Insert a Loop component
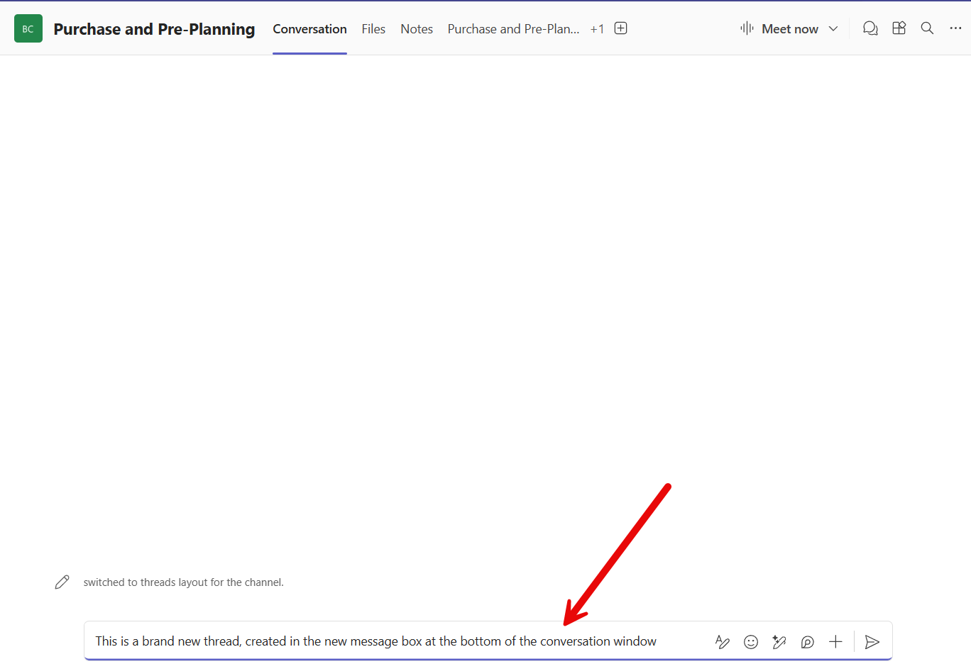The height and width of the screenshot is (664, 971). click(x=807, y=641)
